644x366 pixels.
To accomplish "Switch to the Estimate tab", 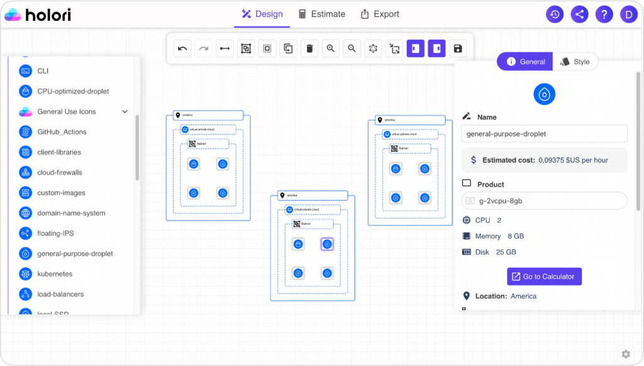I will tap(321, 14).
